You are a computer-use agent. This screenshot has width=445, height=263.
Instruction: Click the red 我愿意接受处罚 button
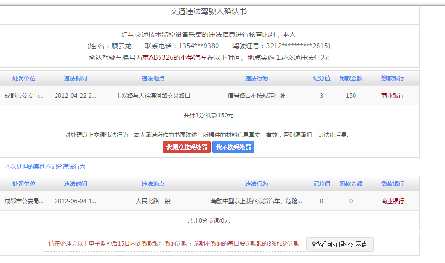click(187, 147)
